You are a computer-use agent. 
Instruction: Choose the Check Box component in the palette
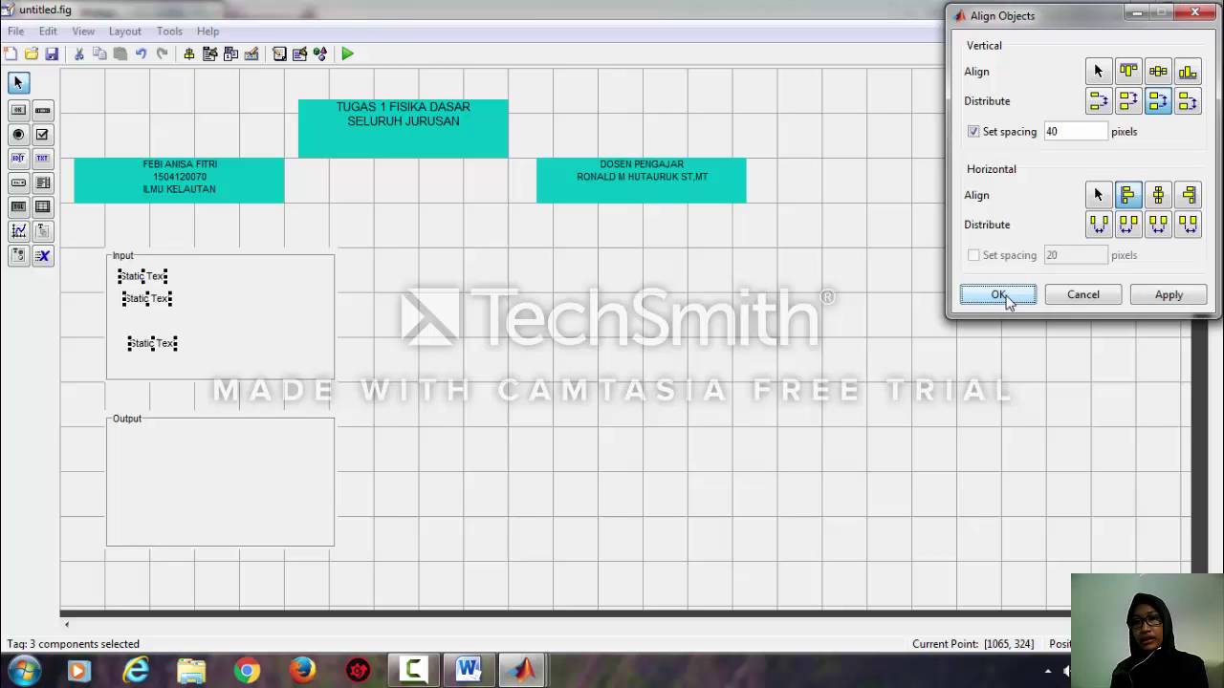coord(42,135)
